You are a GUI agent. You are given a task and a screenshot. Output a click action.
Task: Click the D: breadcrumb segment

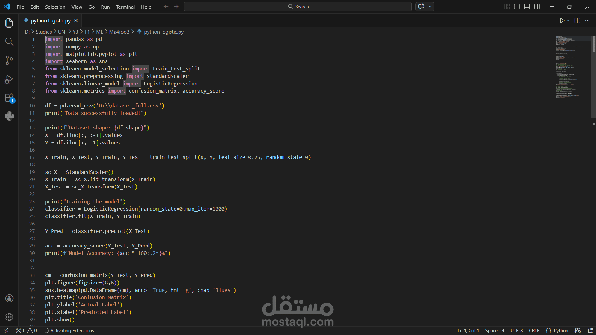pos(27,32)
